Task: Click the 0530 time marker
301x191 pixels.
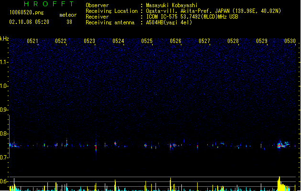Action: (x=290, y=41)
